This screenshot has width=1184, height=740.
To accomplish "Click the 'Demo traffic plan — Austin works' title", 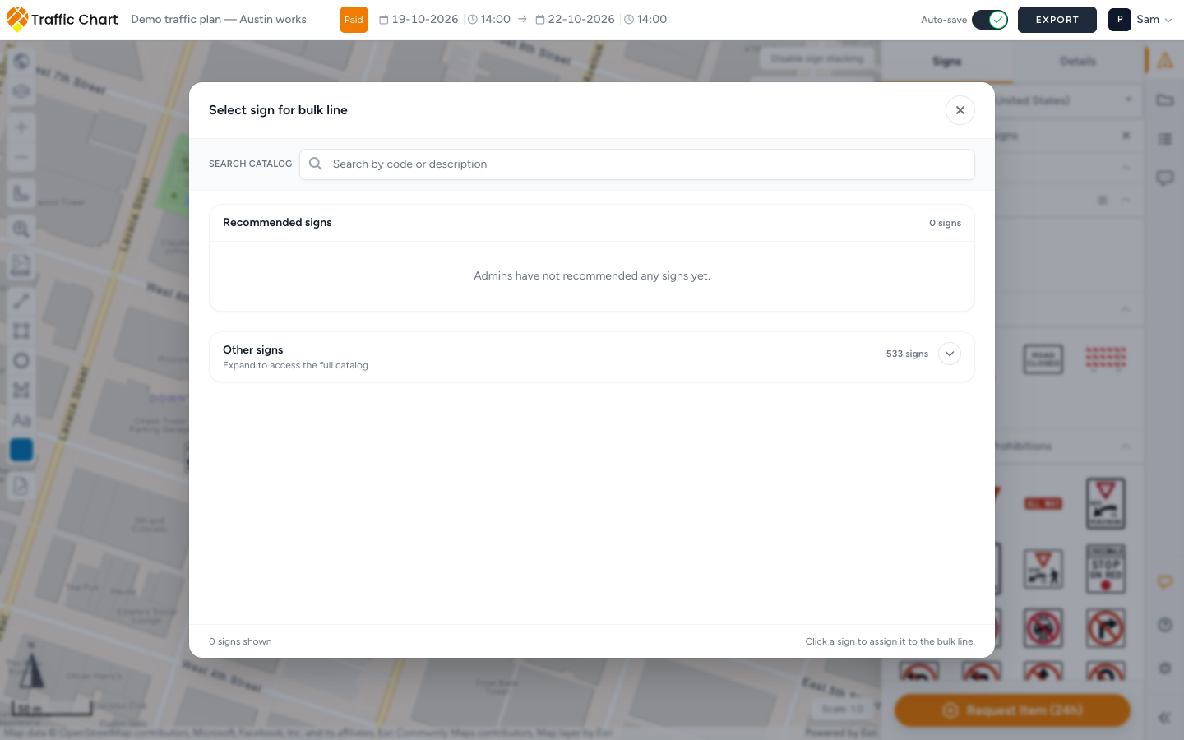I will (219, 20).
